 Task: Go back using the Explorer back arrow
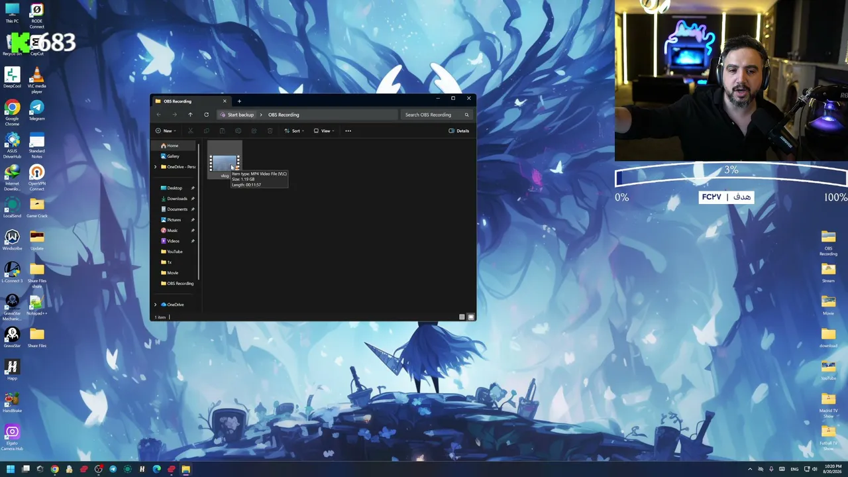pos(158,115)
